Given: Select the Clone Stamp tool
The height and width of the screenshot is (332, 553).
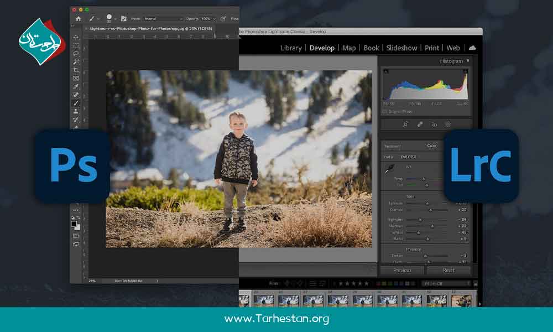Looking at the screenshot, I should point(76,111).
